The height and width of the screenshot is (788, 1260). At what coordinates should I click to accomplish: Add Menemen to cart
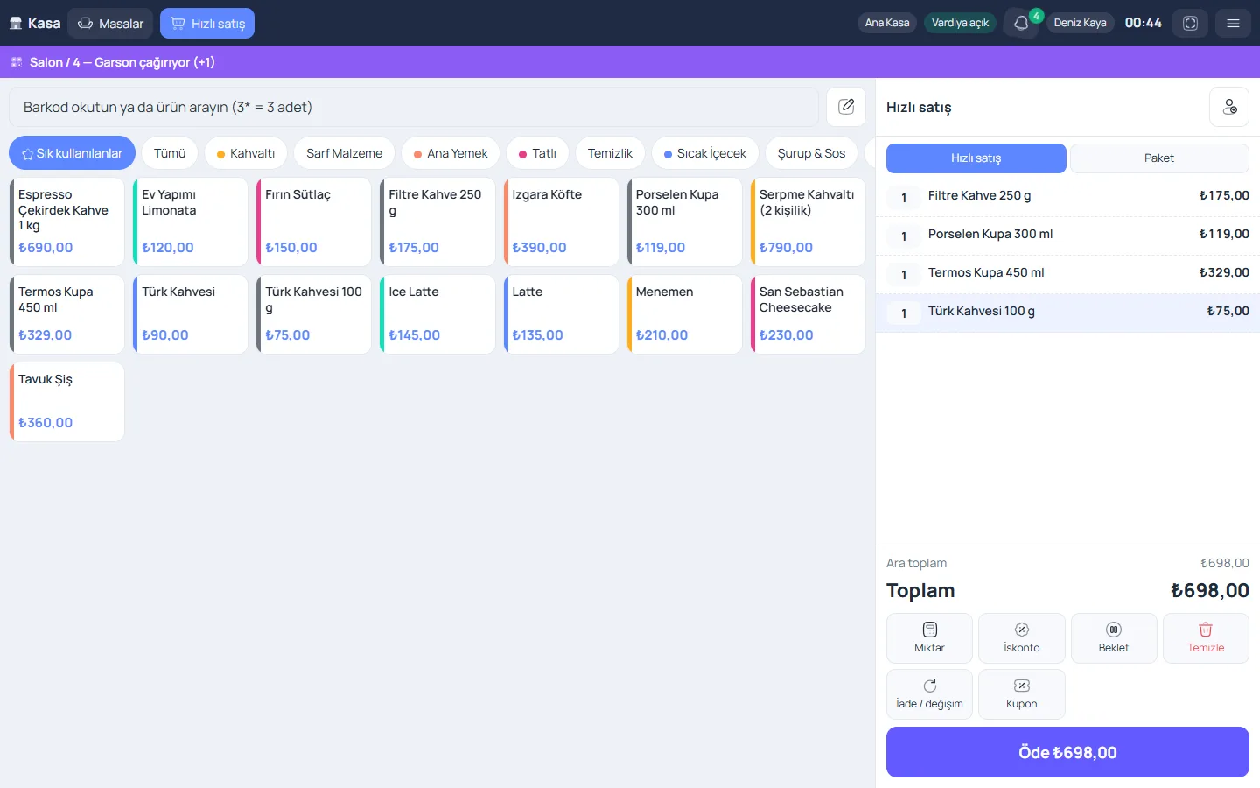(684, 314)
